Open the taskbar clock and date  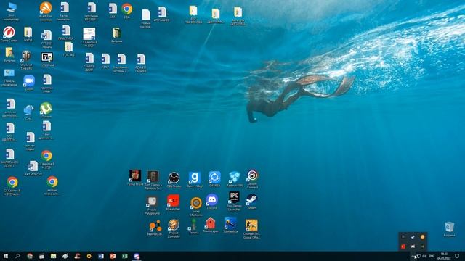click(x=444, y=256)
